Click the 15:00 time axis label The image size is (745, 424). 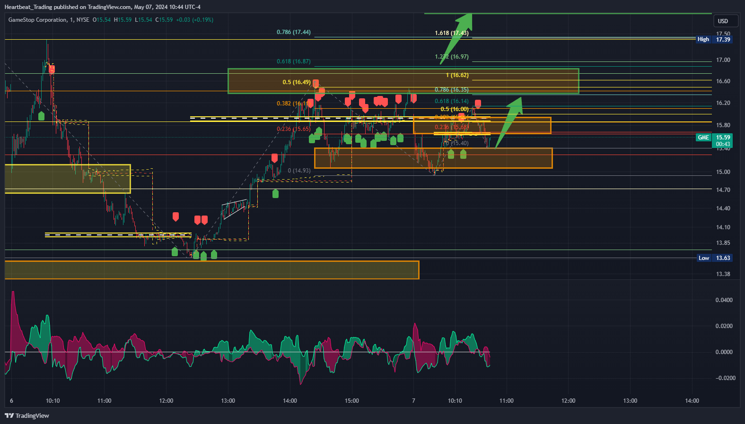point(352,401)
